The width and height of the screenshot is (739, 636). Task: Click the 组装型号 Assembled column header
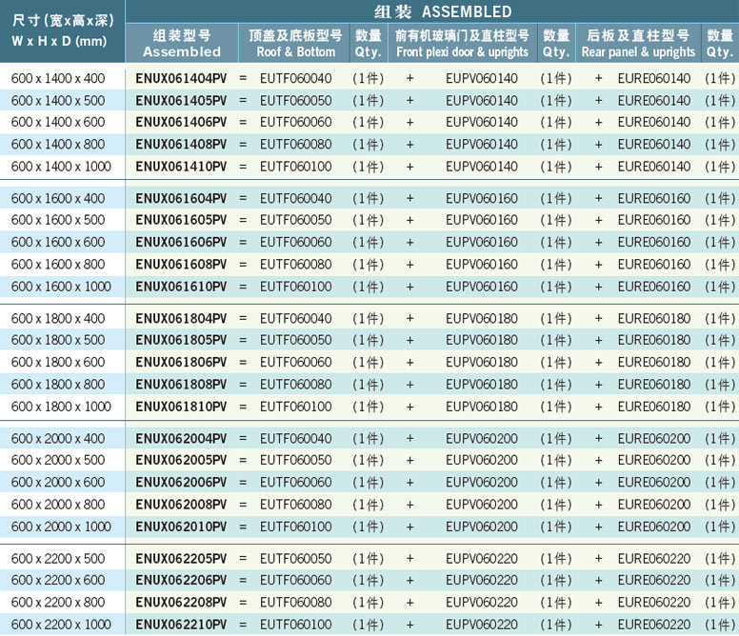click(181, 43)
